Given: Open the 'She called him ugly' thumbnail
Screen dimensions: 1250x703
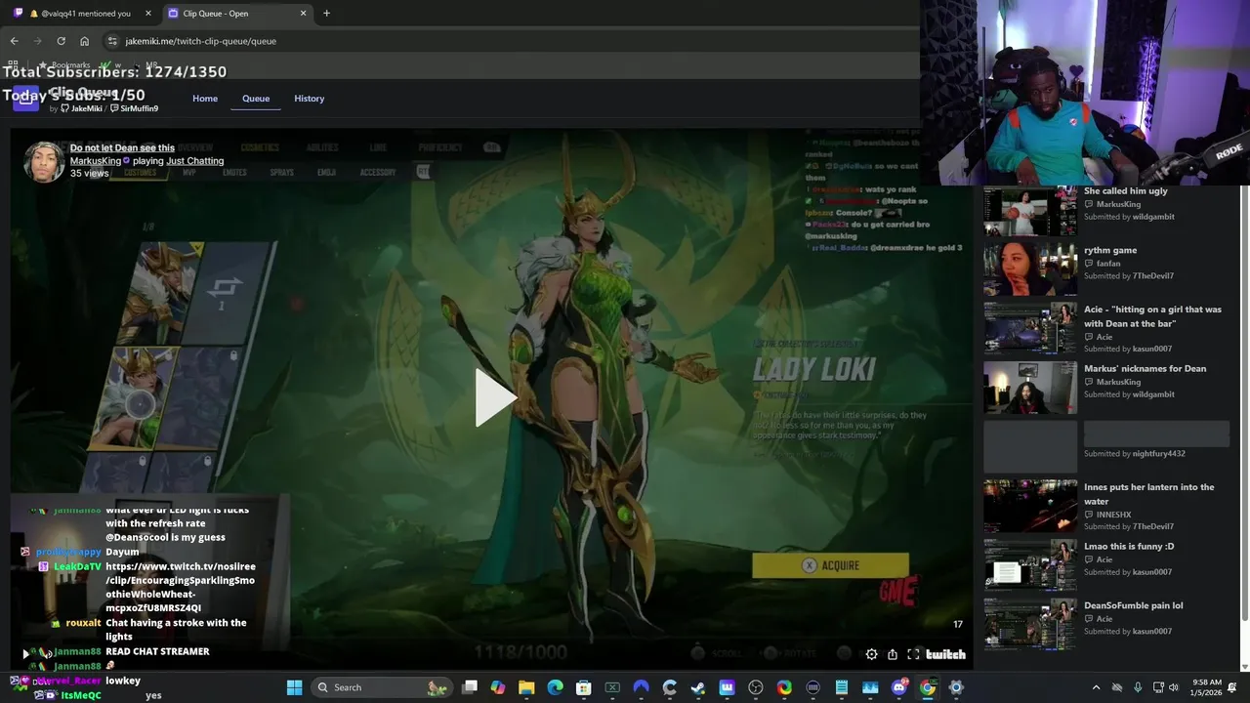Looking at the screenshot, I should tap(1030, 210).
